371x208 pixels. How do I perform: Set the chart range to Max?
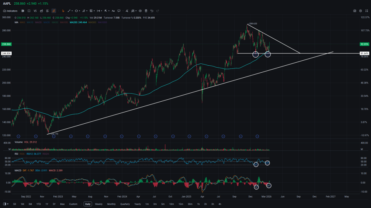click(x=62, y=204)
